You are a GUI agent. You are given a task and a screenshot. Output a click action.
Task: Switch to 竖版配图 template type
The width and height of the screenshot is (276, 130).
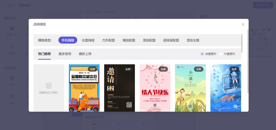[149, 40]
